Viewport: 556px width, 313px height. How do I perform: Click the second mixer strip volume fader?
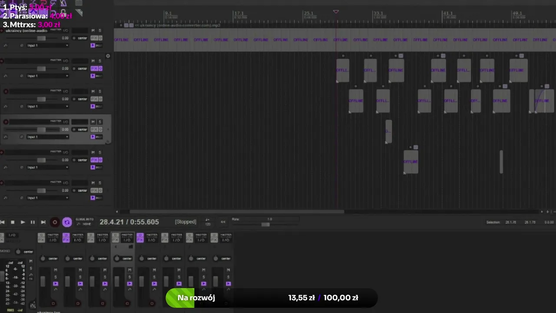click(67, 281)
